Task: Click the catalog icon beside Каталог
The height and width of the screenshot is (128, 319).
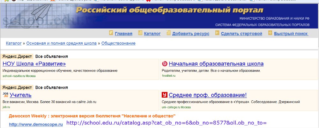Action: (140, 33)
